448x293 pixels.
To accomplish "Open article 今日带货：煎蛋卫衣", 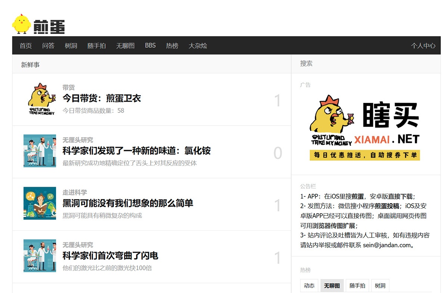I will pos(102,98).
